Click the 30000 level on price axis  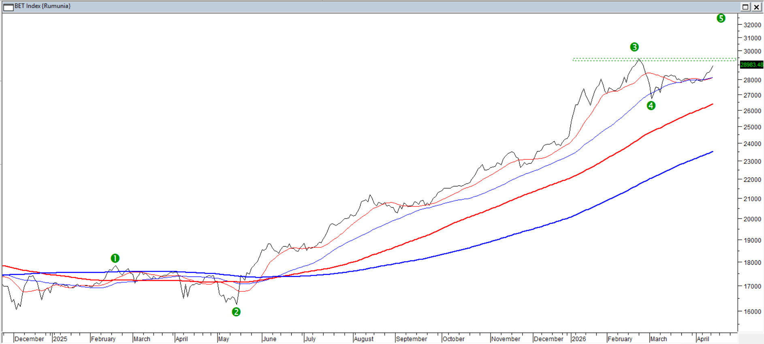point(752,51)
